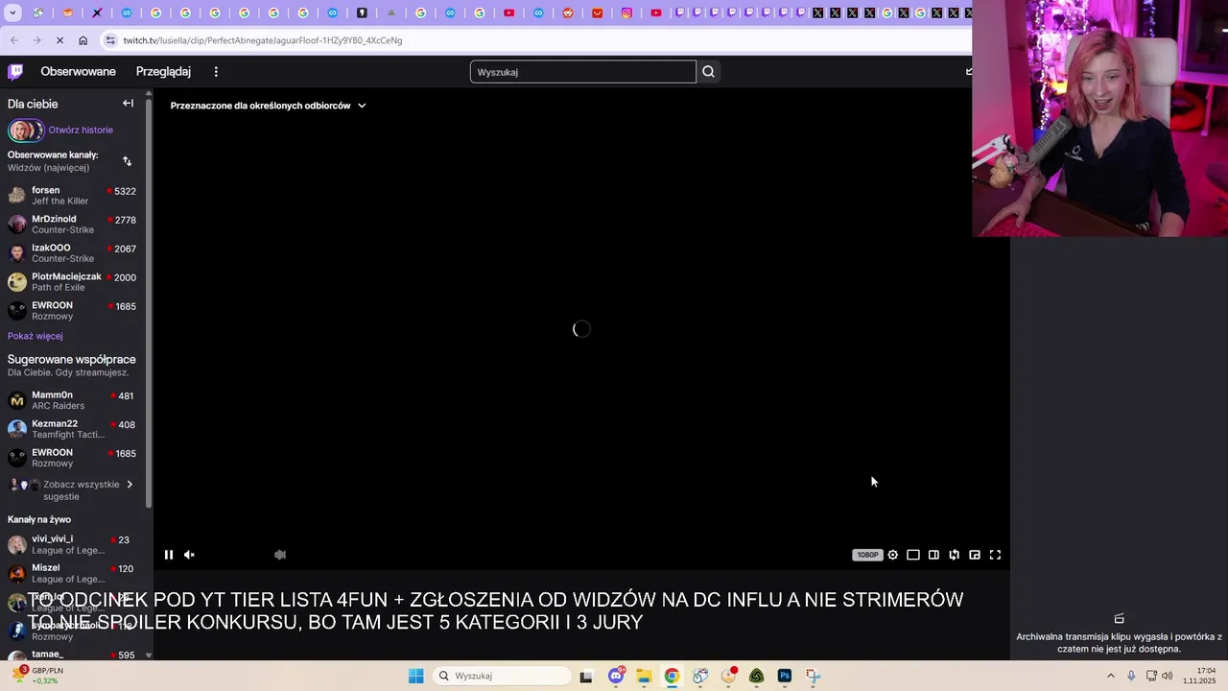The image size is (1228, 691).
Task: Open the three-dot more menu in Twitch header
Action: (x=216, y=72)
